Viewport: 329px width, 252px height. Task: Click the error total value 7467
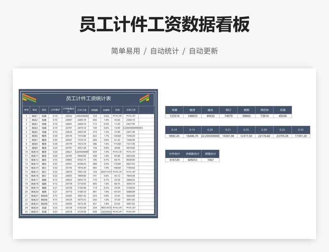[x=211, y=160]
